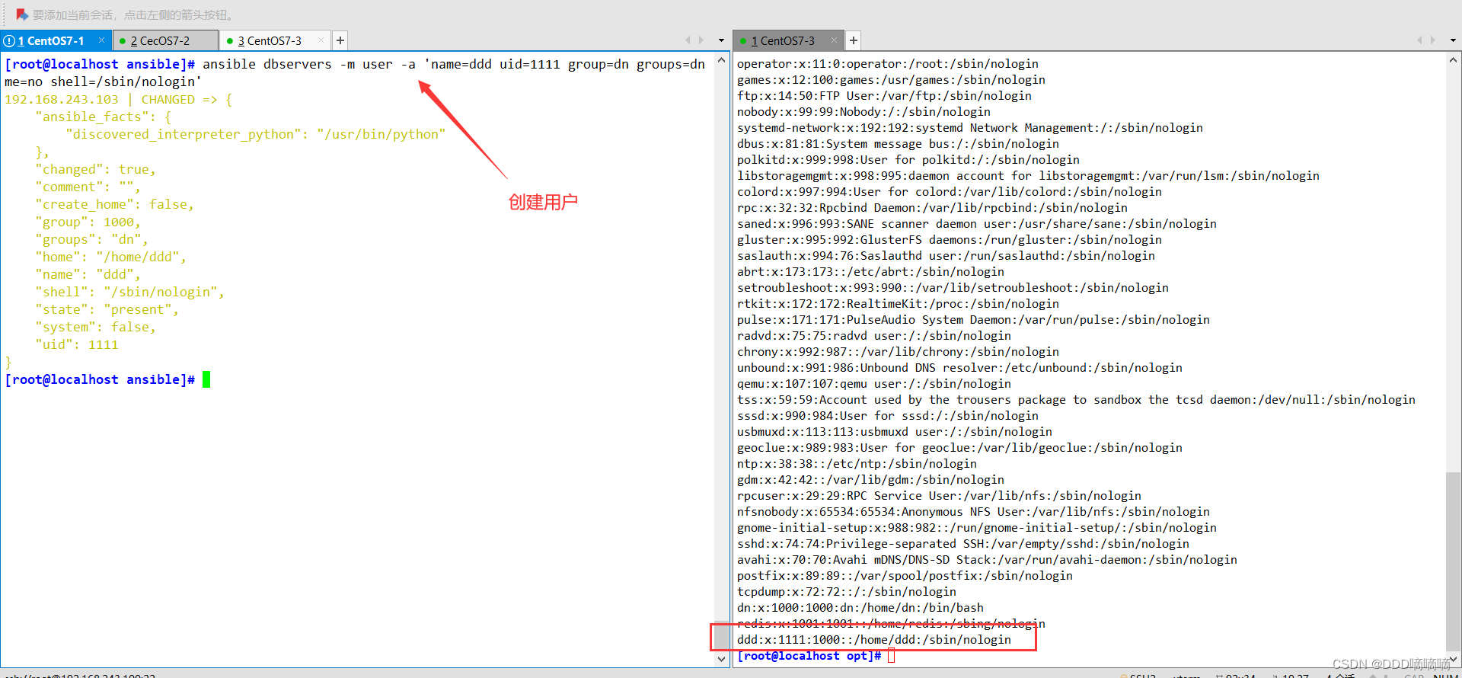Click right-pane tab scroll right arrow
Screen dimensions: 1462x678
point(1433,40)
